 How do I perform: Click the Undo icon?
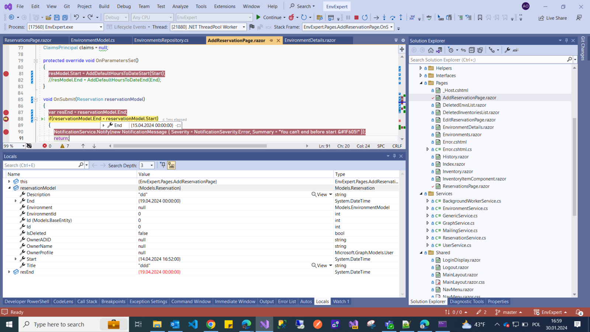[x=76, y=17]
